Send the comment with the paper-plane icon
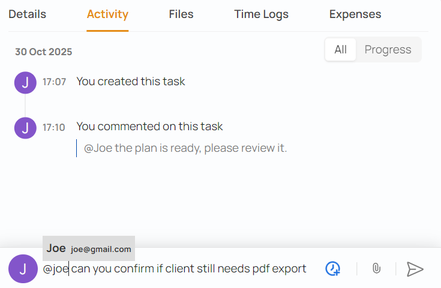Image resolution: width=441 pixels, height=288 pixels. click(x=415, y=269)
